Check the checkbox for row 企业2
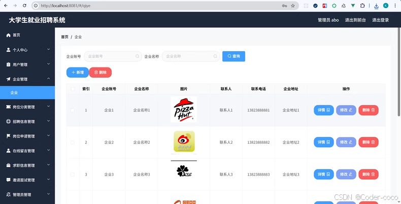The height and width of the screenshot is (204, 401). [x=73, y=143]
